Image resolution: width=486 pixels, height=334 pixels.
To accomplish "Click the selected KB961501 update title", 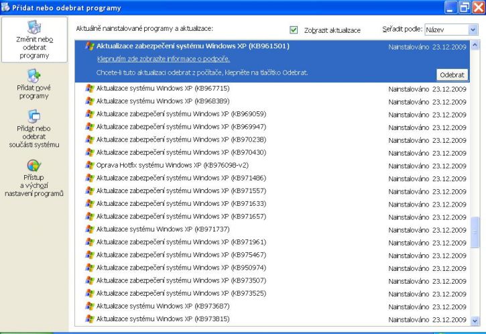I will [193, 46].
